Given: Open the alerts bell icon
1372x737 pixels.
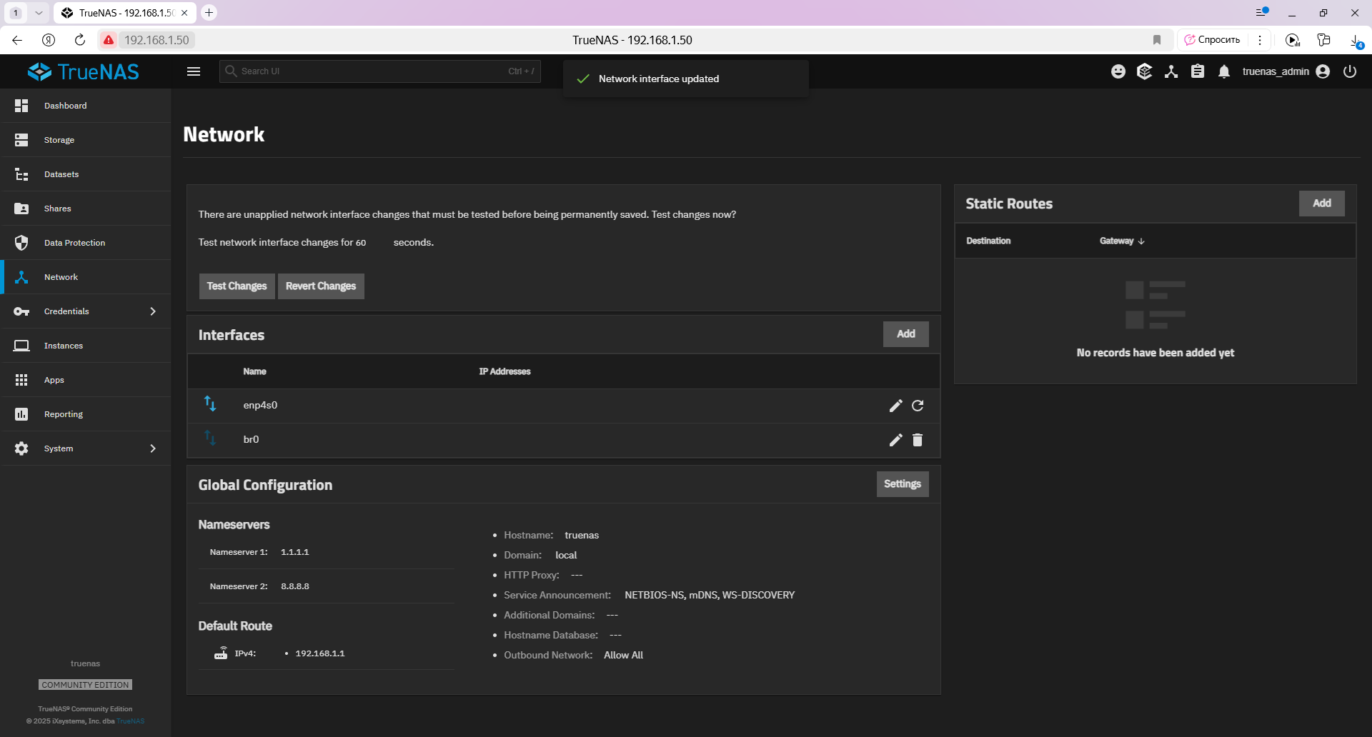Looking at the screenshot, I should (x=1224, y=71).
